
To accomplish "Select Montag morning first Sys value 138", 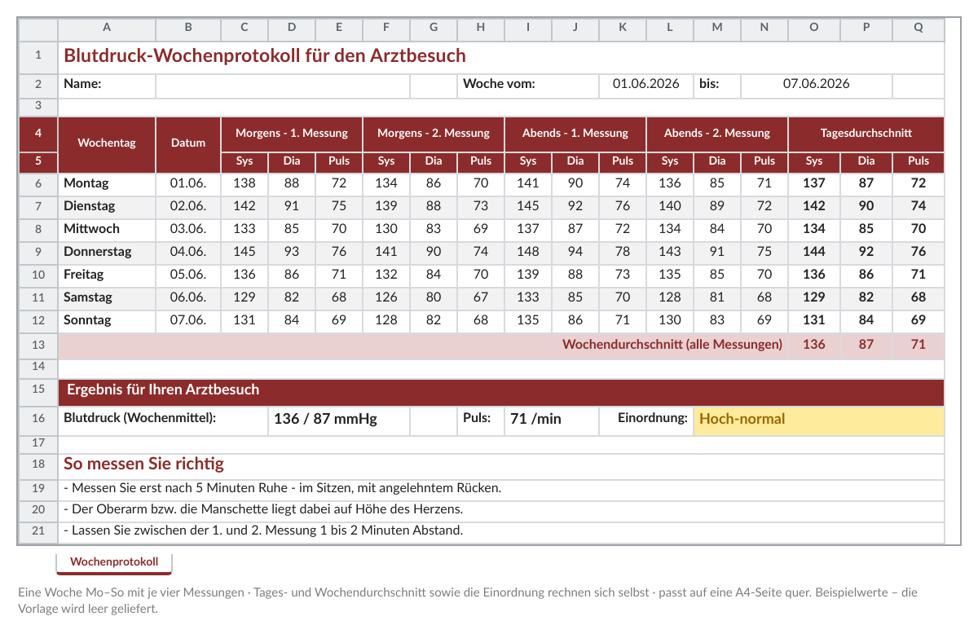I will [244, 183].
